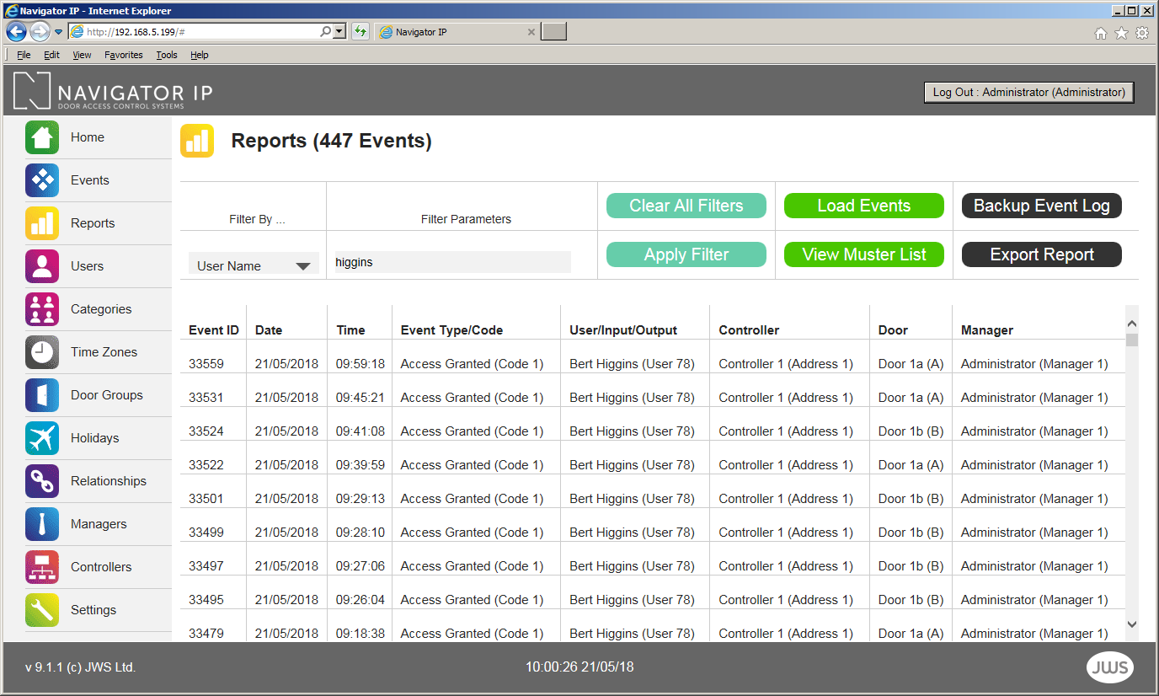Open the Time Zones clock icon
Image resolution: width=1159 pixels, height=696 pixels.
point(42,352)
